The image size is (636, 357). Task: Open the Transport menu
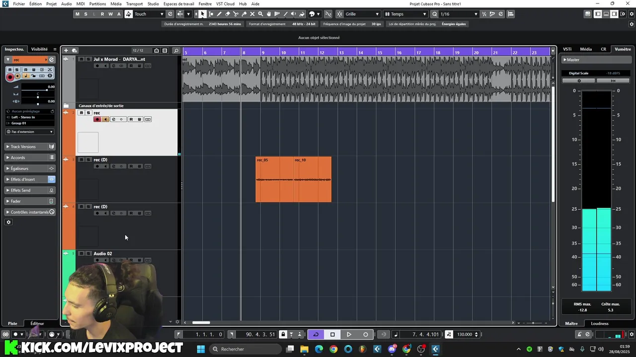click(134, 4)
